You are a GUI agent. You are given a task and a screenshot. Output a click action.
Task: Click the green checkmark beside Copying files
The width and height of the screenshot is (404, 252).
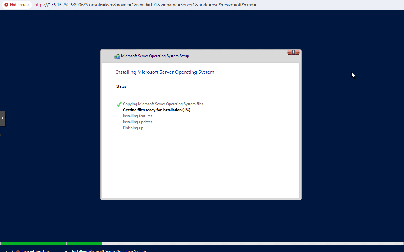(119, 104)
